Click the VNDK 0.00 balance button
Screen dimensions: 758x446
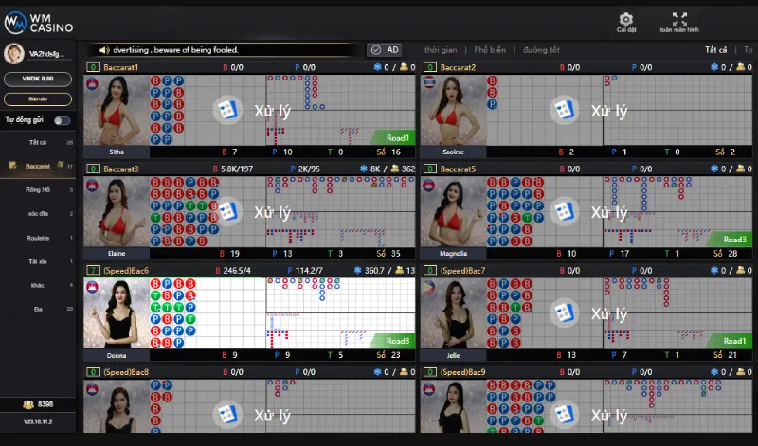(38, 79)
